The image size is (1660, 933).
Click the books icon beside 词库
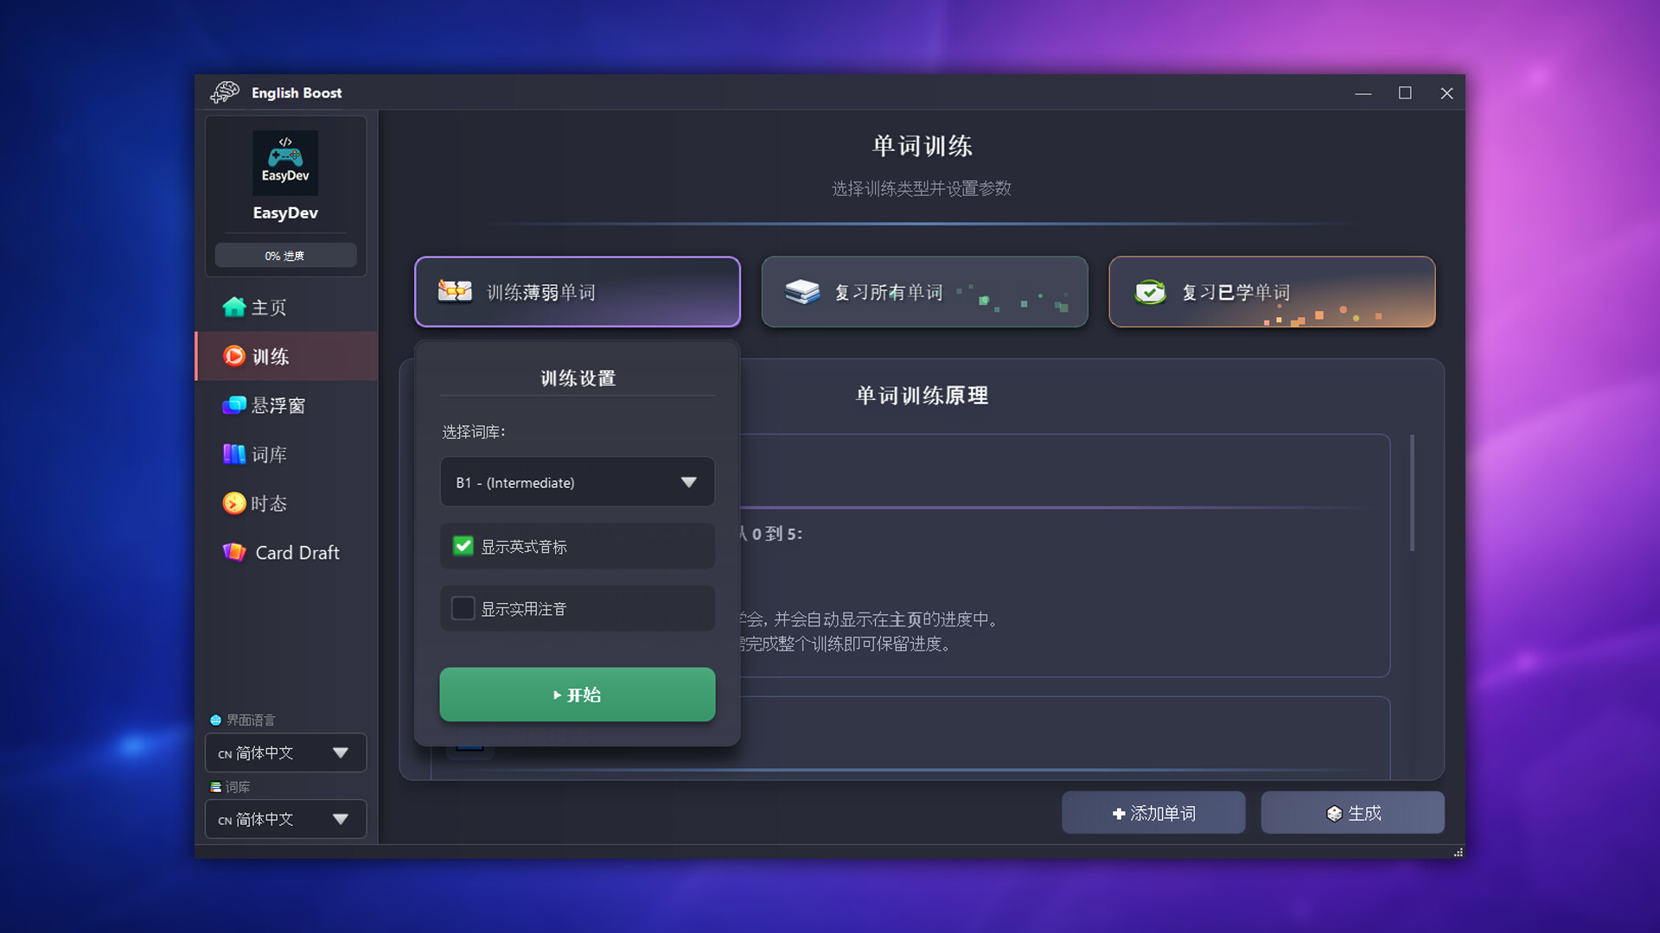click(x=233, y=454)
